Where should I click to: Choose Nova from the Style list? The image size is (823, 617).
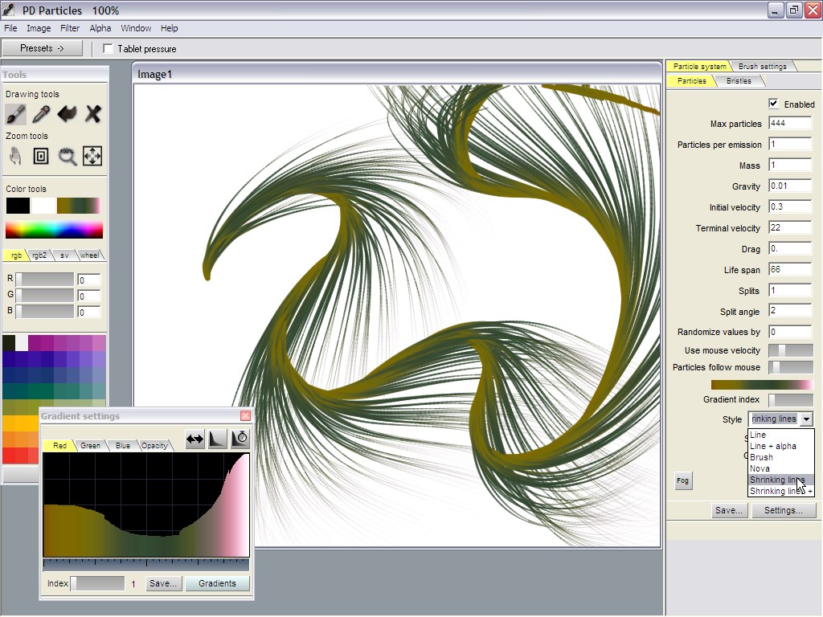[760, 468]
